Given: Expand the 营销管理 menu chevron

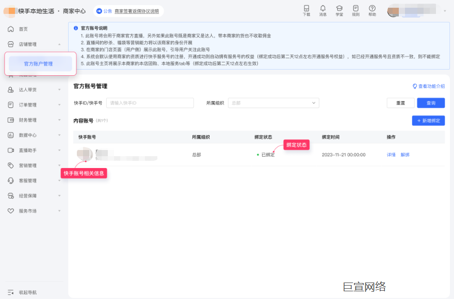Looking at the screenshot, I should (x=59, y=165).
